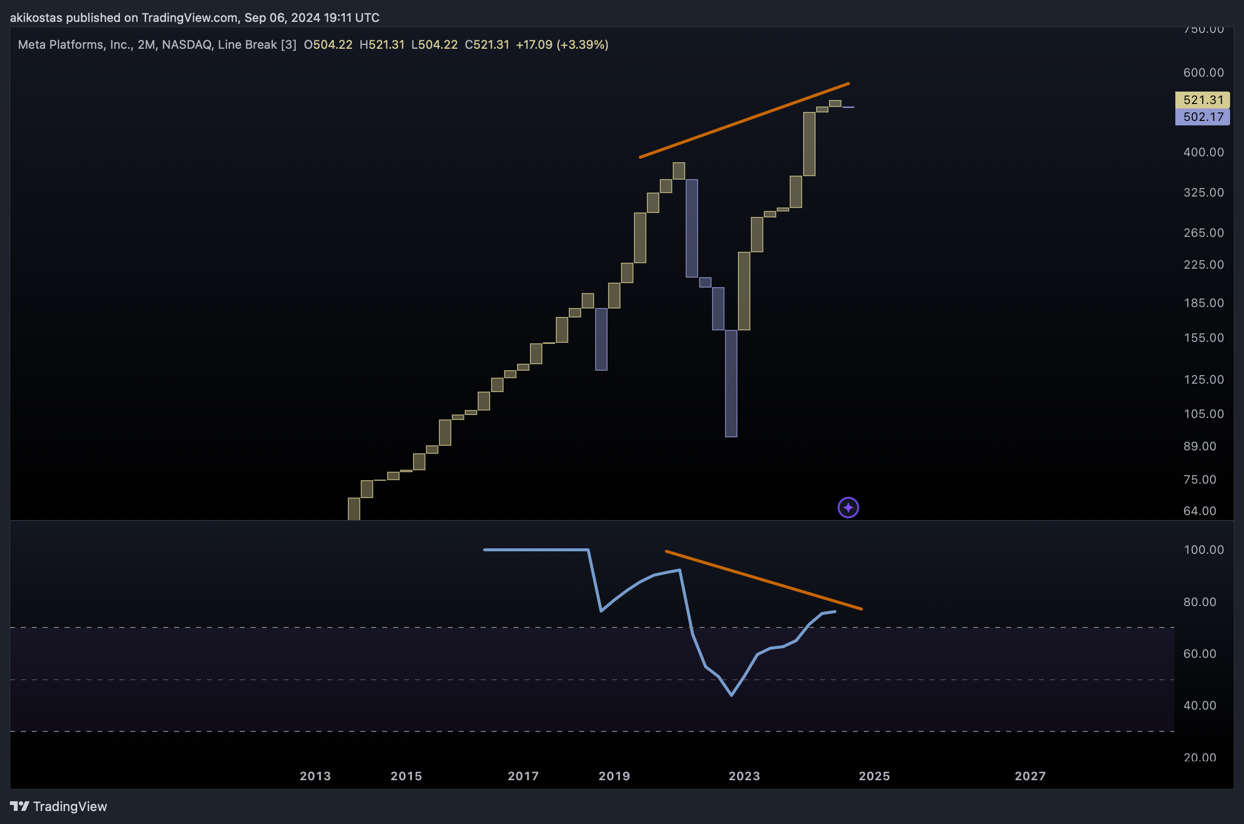This screenshot has height=824, width=1244.
Task: Click the 80.00 indicator axis label
Action: pyautogui.click(x=1200, y=602)
